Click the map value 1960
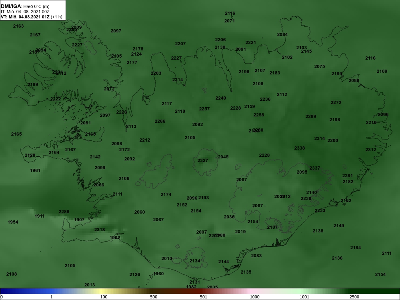400x300 pixels. 158,274
